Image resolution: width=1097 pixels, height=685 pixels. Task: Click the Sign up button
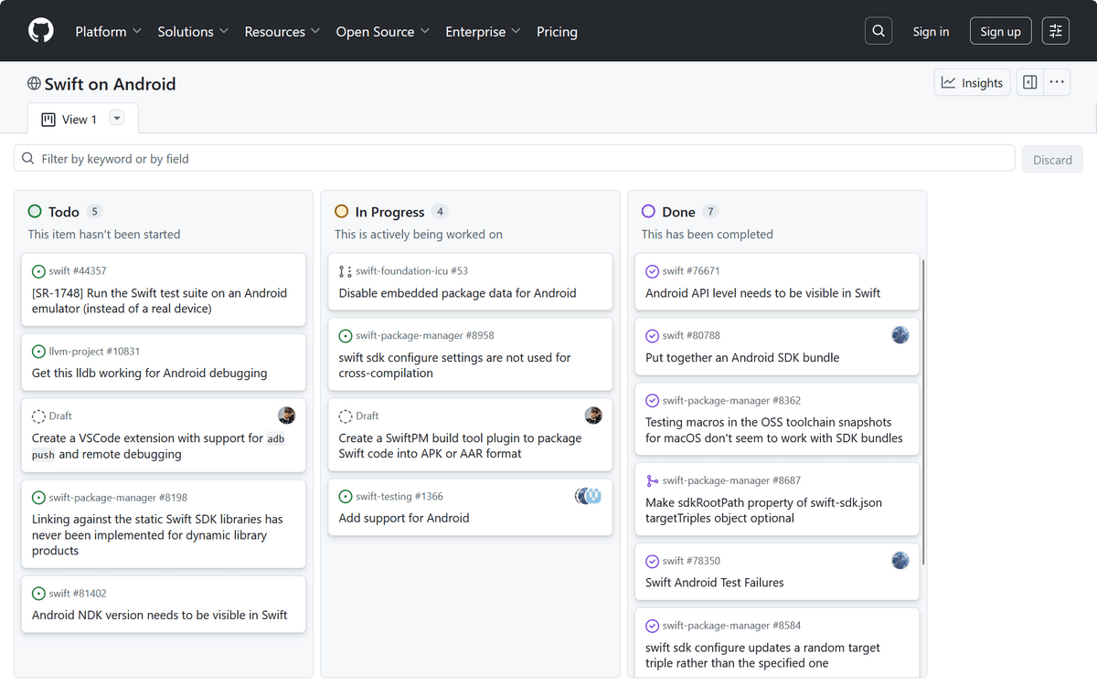1000,31
